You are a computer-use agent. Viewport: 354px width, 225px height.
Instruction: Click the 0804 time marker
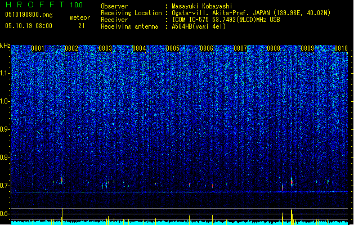139,48
